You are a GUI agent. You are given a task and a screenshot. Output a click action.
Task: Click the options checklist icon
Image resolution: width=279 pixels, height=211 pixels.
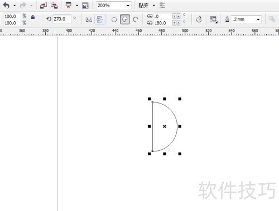point(162,6)
